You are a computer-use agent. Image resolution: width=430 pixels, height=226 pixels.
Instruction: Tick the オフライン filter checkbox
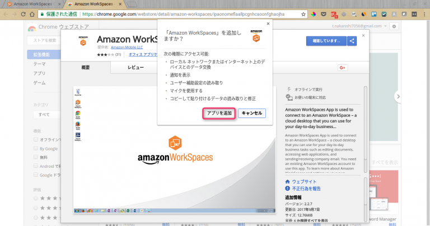(x=36, y=139)
